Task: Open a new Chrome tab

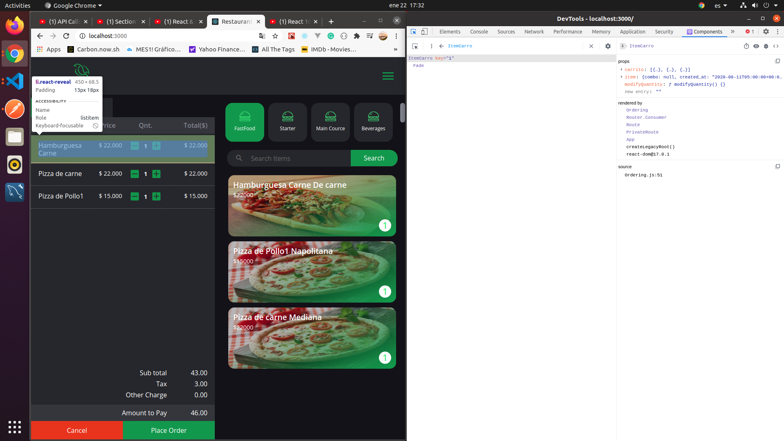Action: coord(331,22)
